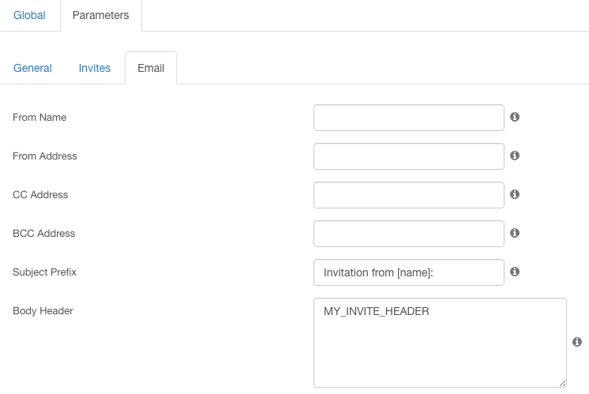Click info icon next to From Name
589x394 pixels.
(x=515, y=117)
